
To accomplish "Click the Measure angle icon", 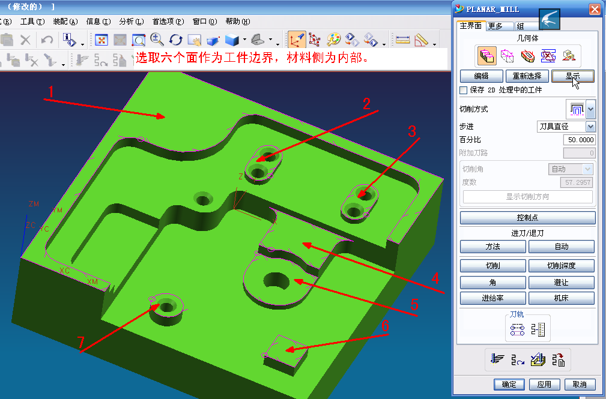I will coord(421,40).
